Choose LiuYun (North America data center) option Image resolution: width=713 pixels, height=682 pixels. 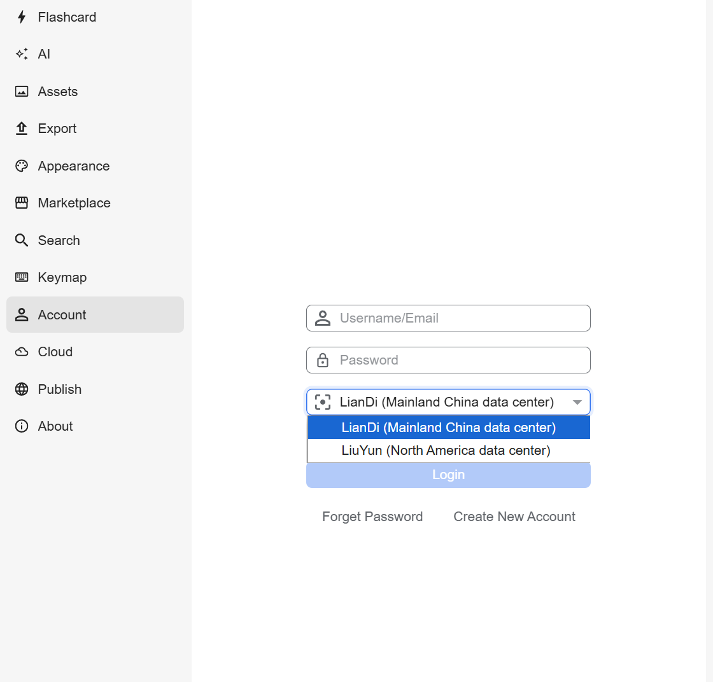tap(446, 450)
